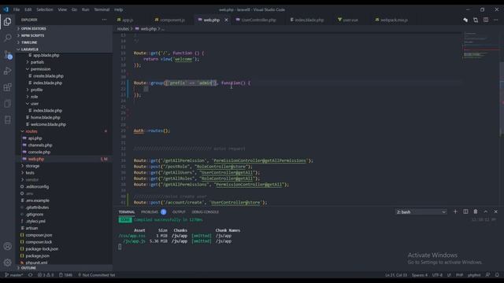Open editor more actions ellipsis

pyautogui.click(x=495, y=20)
